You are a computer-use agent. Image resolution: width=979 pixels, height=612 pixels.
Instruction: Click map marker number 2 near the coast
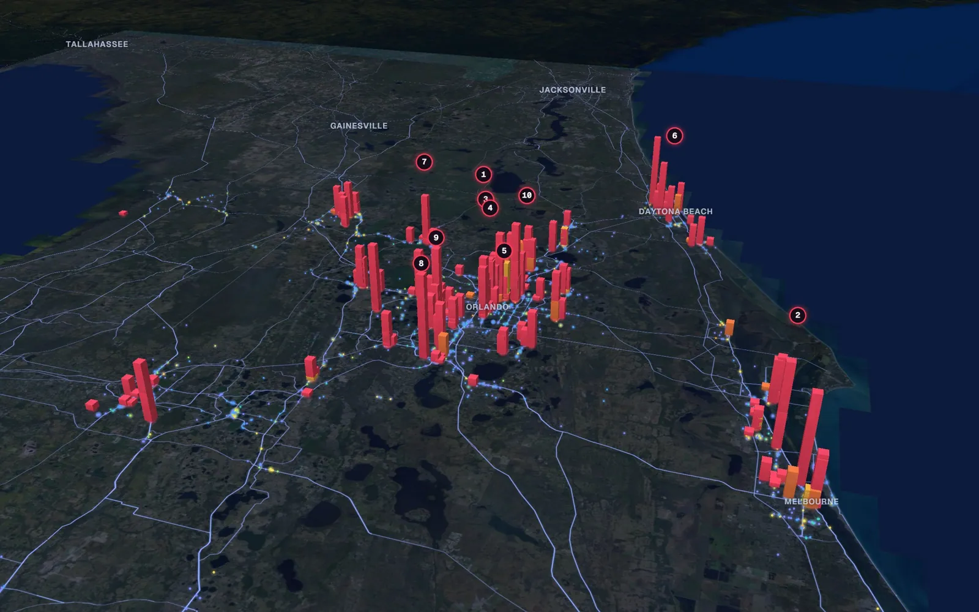click(x=797, y=315)
